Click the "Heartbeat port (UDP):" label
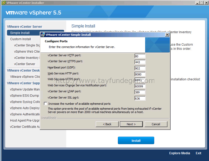Image resolution: width=209 pixels, height=161 pixels. (62, 67)
